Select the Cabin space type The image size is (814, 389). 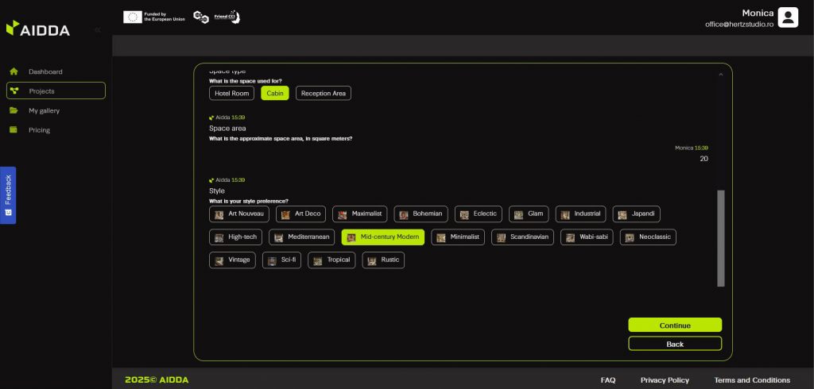[x=275, y=93]
